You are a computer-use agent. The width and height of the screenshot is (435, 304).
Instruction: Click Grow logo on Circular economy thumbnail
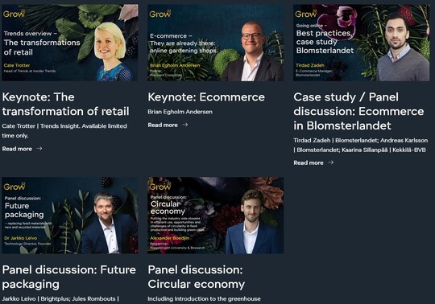[x=160, y=187]
